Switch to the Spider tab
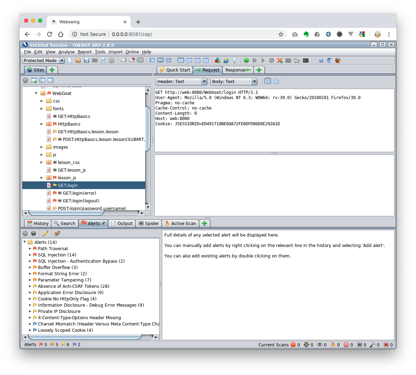Screen dimensions: 416x375 tap(149, 224)
